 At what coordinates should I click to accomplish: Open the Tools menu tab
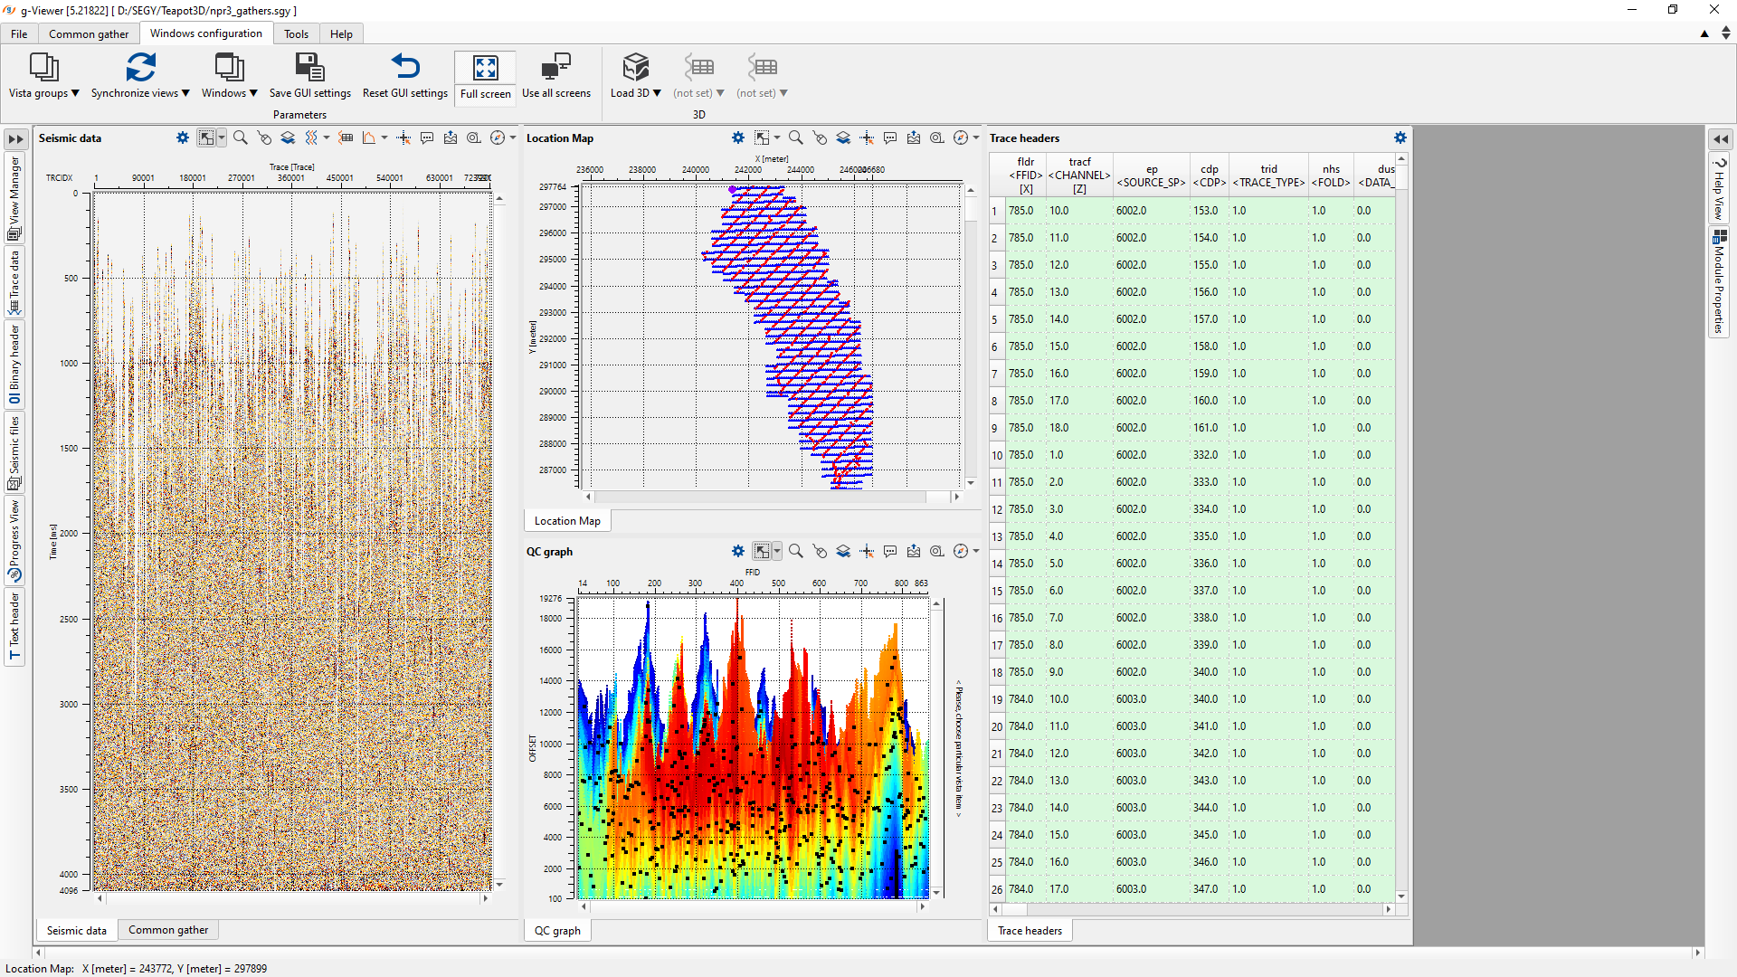pyautogui.click(x=296, y=33)
